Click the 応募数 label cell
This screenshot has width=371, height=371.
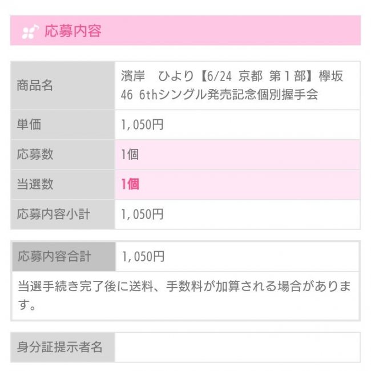pos(63,154)
